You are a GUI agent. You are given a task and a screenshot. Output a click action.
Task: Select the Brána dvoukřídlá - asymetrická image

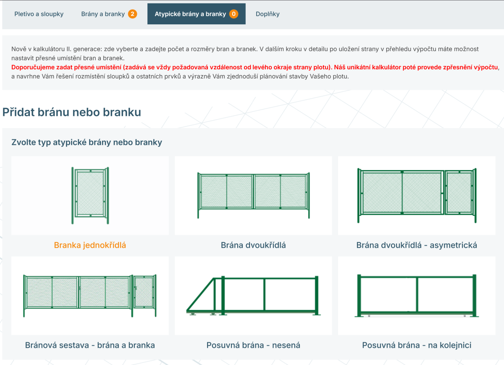[x=417, y=195]
